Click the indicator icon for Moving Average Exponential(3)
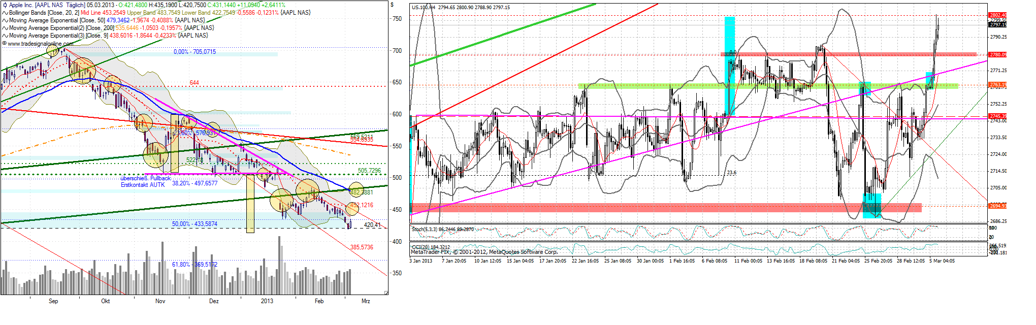 [x=5, y=36]
